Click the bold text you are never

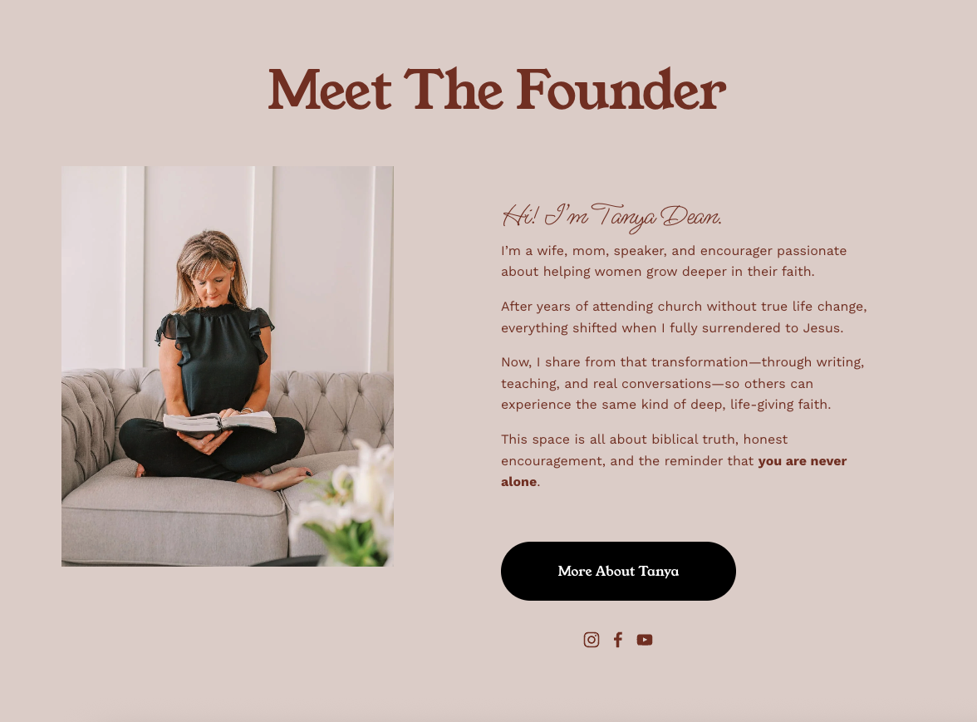click(x=802, y=461)
